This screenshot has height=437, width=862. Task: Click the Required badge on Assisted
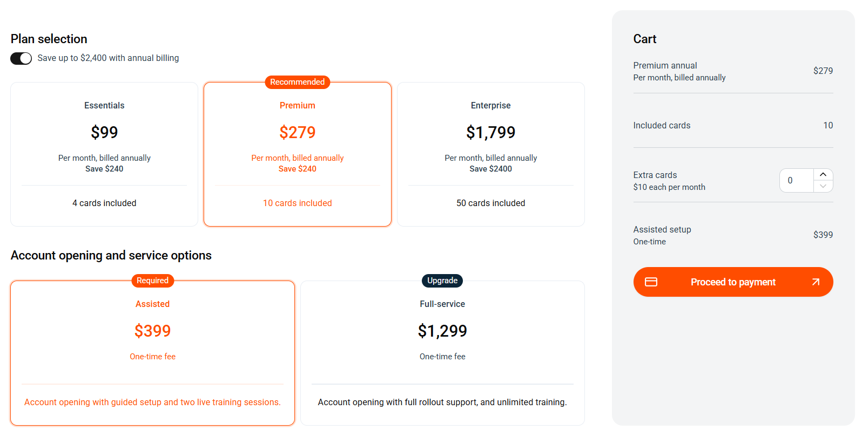[152, 281]
